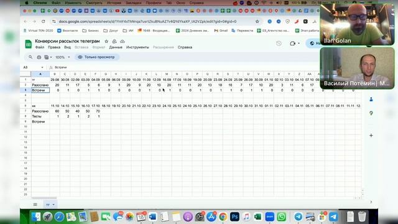
Task: Open the all sheets list icon
Action: point(35,205)
